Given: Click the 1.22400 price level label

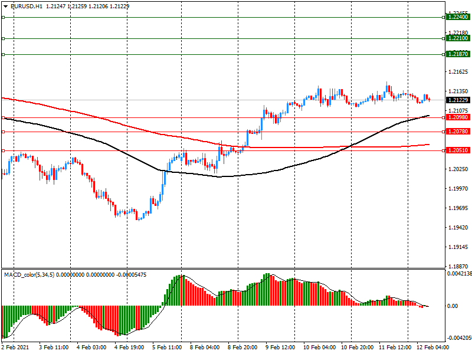Looking at the screenshot, I should [x=458, y=17].
